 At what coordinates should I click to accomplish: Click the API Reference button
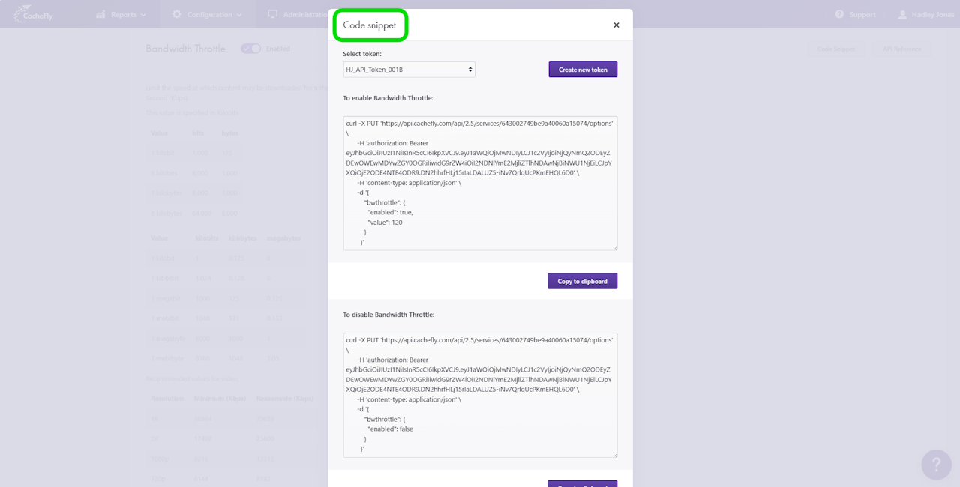[901, 49]
